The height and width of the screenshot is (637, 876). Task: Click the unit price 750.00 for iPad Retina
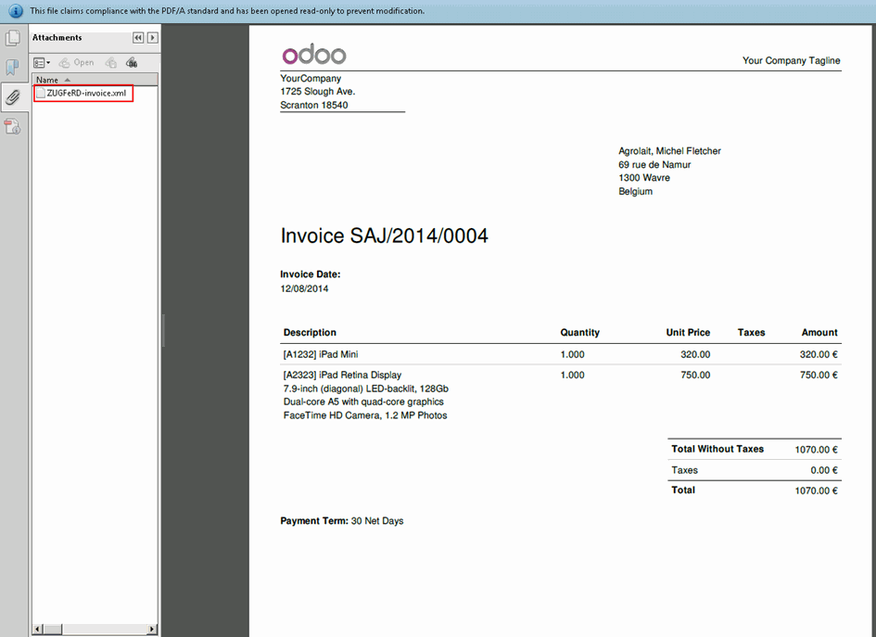[695, 375]
